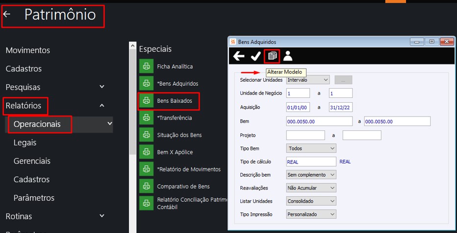The image size is (457, 233).
Task: Click printer icon for Ficha Analítica
Action: tap(146, 66)
